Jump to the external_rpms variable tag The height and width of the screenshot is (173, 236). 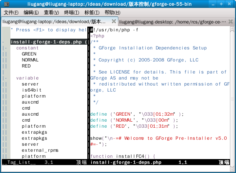tap(40, 151)
